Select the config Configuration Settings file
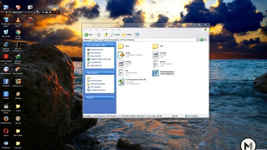Viewport: 267px width, 150px height. [130, 55]
